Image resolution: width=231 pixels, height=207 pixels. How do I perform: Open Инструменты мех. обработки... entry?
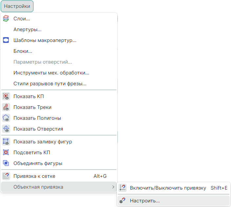pos(51,73)
